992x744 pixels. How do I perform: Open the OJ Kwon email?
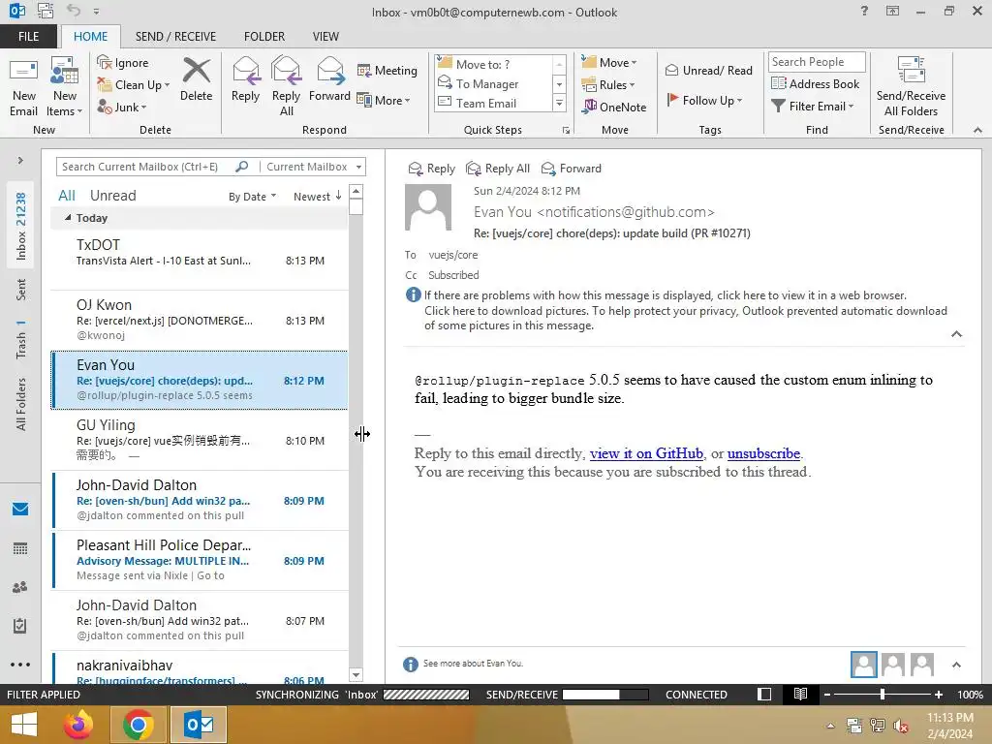click(x=200, y=320)
